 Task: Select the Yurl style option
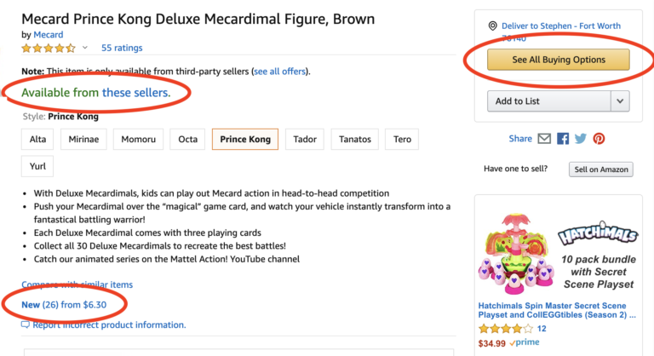(37, 166)
